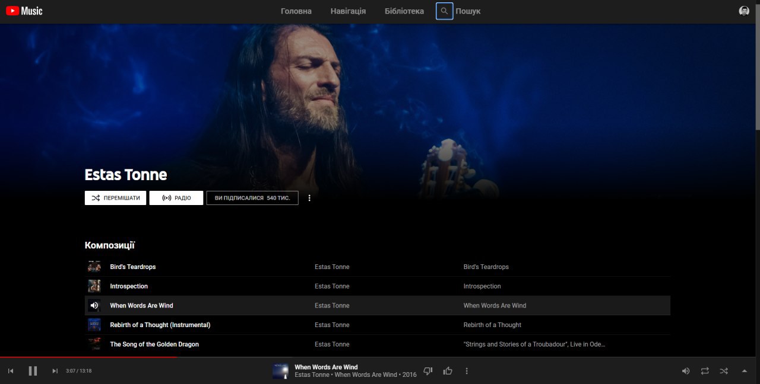Viewport: 760px width, 384px height.
Task: Open Навігація tab
Action: point(348,11)
